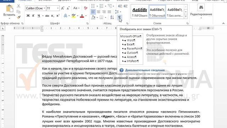Viewport: 227px width, 128px height.
Task: Sort text with the A-Z sort icon
Action: (x=112, y=17)
